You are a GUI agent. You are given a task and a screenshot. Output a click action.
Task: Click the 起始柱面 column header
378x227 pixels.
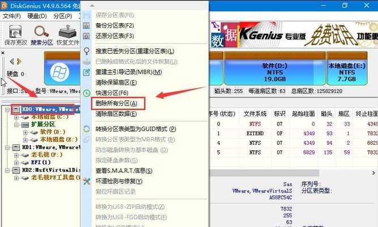[303, 113]
